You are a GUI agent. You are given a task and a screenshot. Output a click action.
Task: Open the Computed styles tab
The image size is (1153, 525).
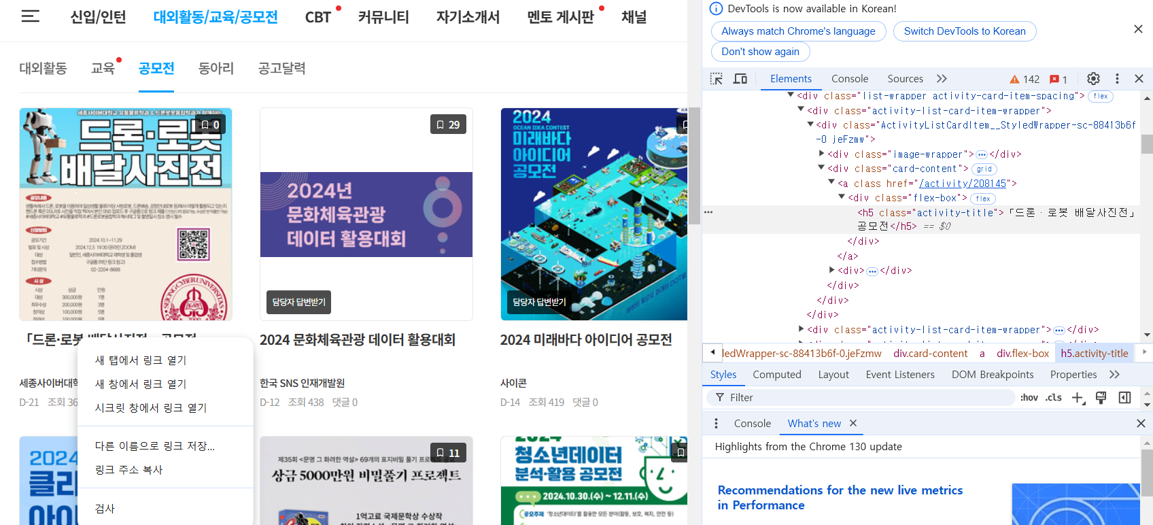(777, 375)
